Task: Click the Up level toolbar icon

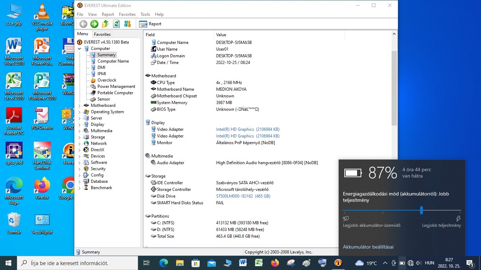Action: pos(105,24)
